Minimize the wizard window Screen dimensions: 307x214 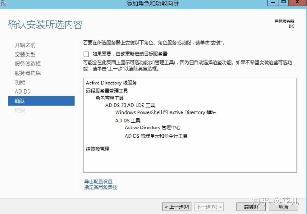pos(272,3)
